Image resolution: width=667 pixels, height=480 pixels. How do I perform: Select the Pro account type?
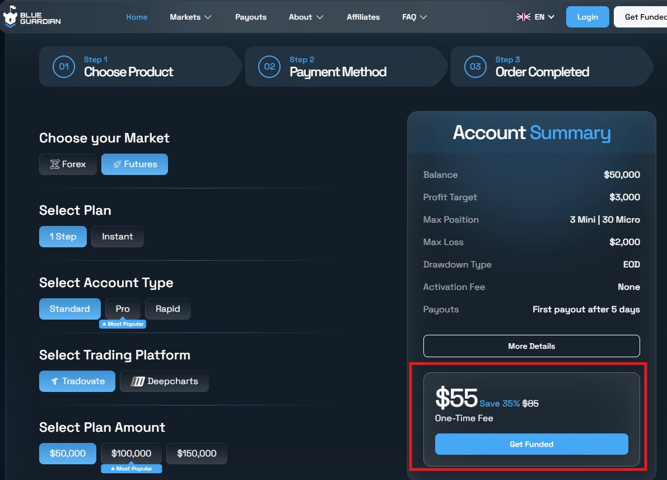pos(123,309)
